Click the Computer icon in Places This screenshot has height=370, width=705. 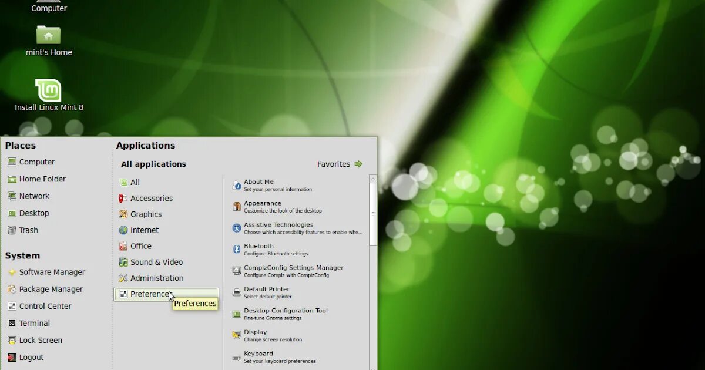point(12,162)
